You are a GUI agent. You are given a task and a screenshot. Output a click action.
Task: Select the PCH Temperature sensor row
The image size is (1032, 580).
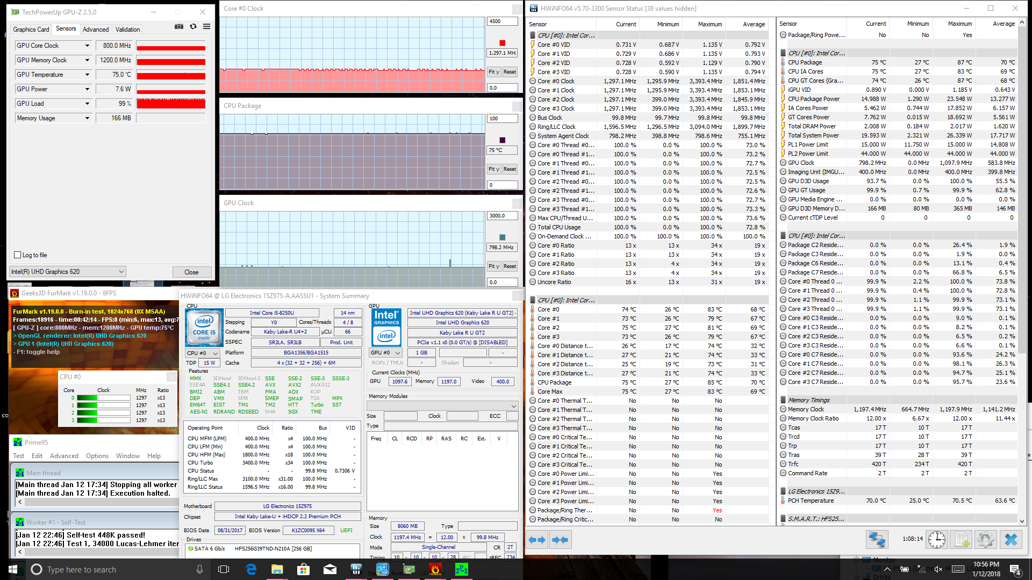tap(899, 501)
